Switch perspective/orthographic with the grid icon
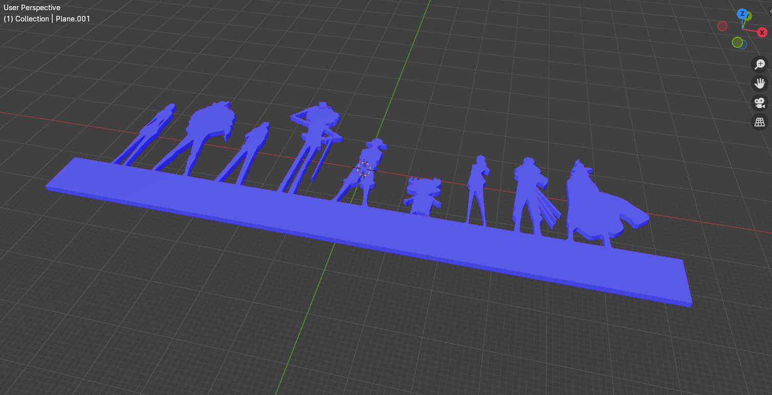772x395 pixels. [759, 122]
